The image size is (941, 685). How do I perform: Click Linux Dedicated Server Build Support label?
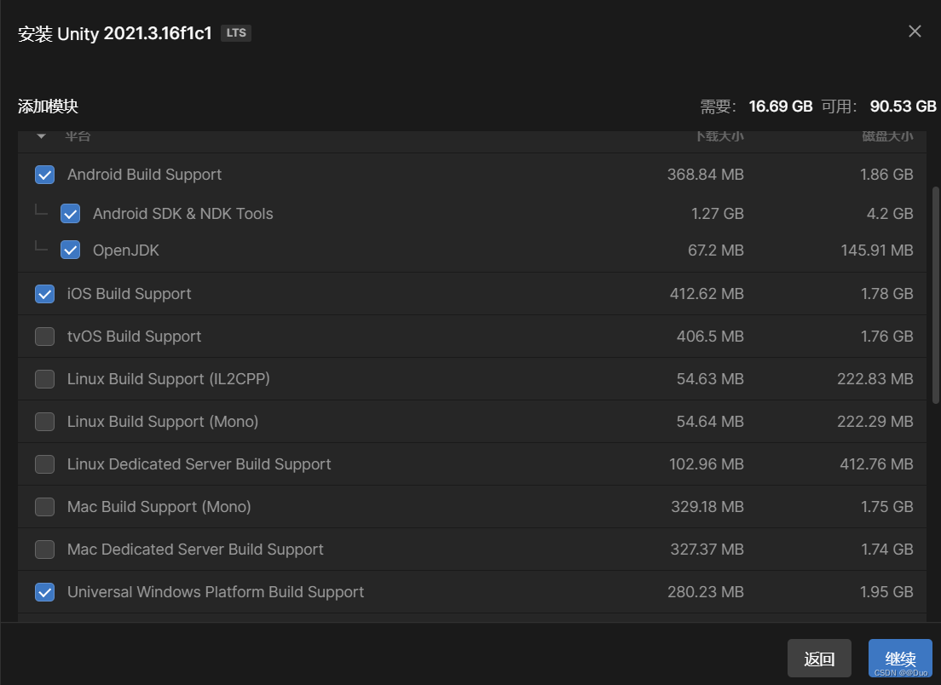[199, 464]
